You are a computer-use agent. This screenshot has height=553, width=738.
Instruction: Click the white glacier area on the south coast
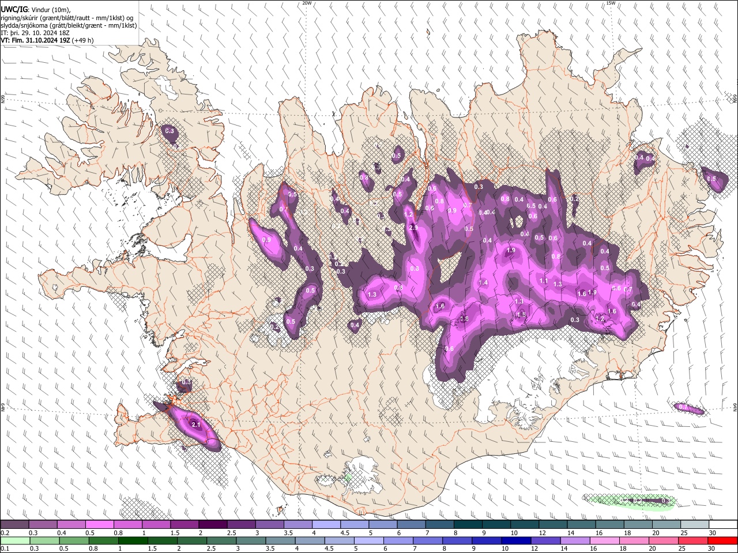[x=362, y=475]
